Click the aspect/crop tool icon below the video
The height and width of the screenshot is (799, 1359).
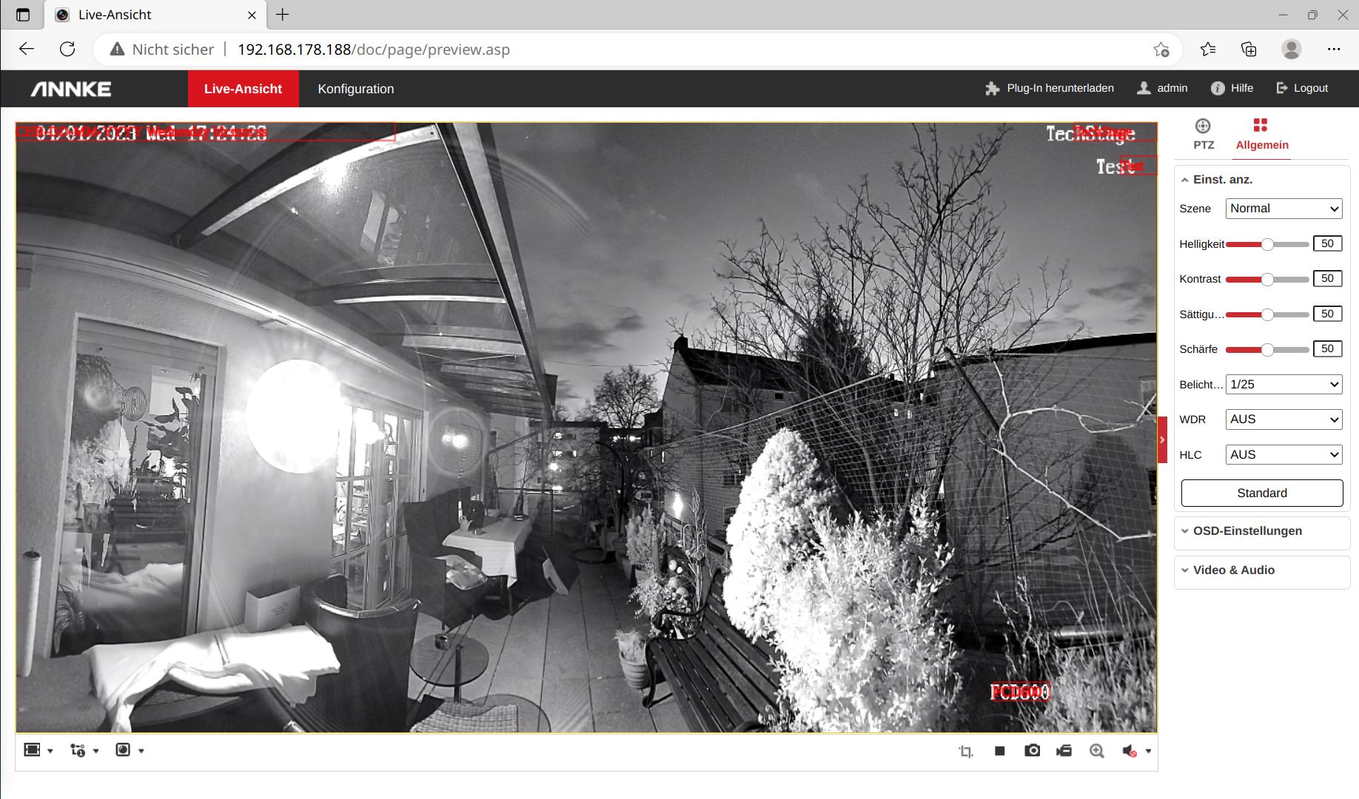(x=966, y=751)
